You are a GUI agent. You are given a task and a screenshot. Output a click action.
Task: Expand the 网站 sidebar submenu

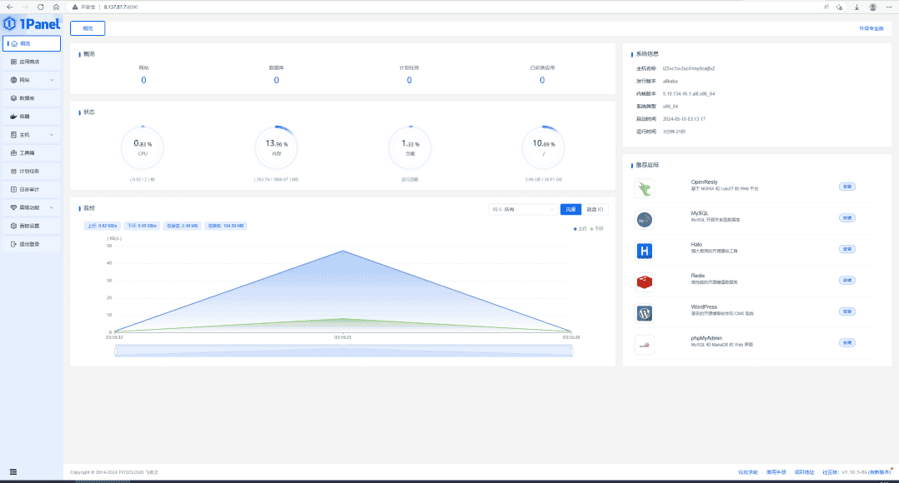pos(32,80)
